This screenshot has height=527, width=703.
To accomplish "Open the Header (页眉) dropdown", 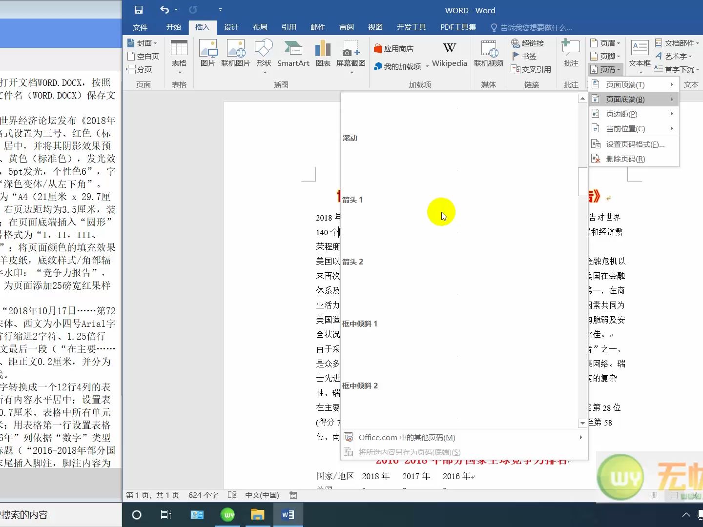I will tap(605, 43).
